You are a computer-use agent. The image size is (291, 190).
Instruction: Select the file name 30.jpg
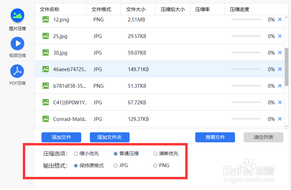[60, 53]
